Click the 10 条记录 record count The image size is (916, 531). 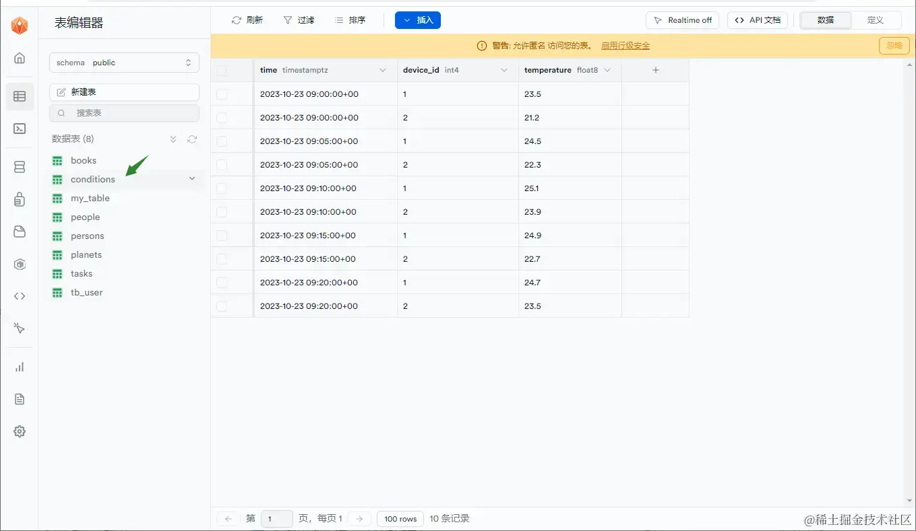click(x=450, y=519)
